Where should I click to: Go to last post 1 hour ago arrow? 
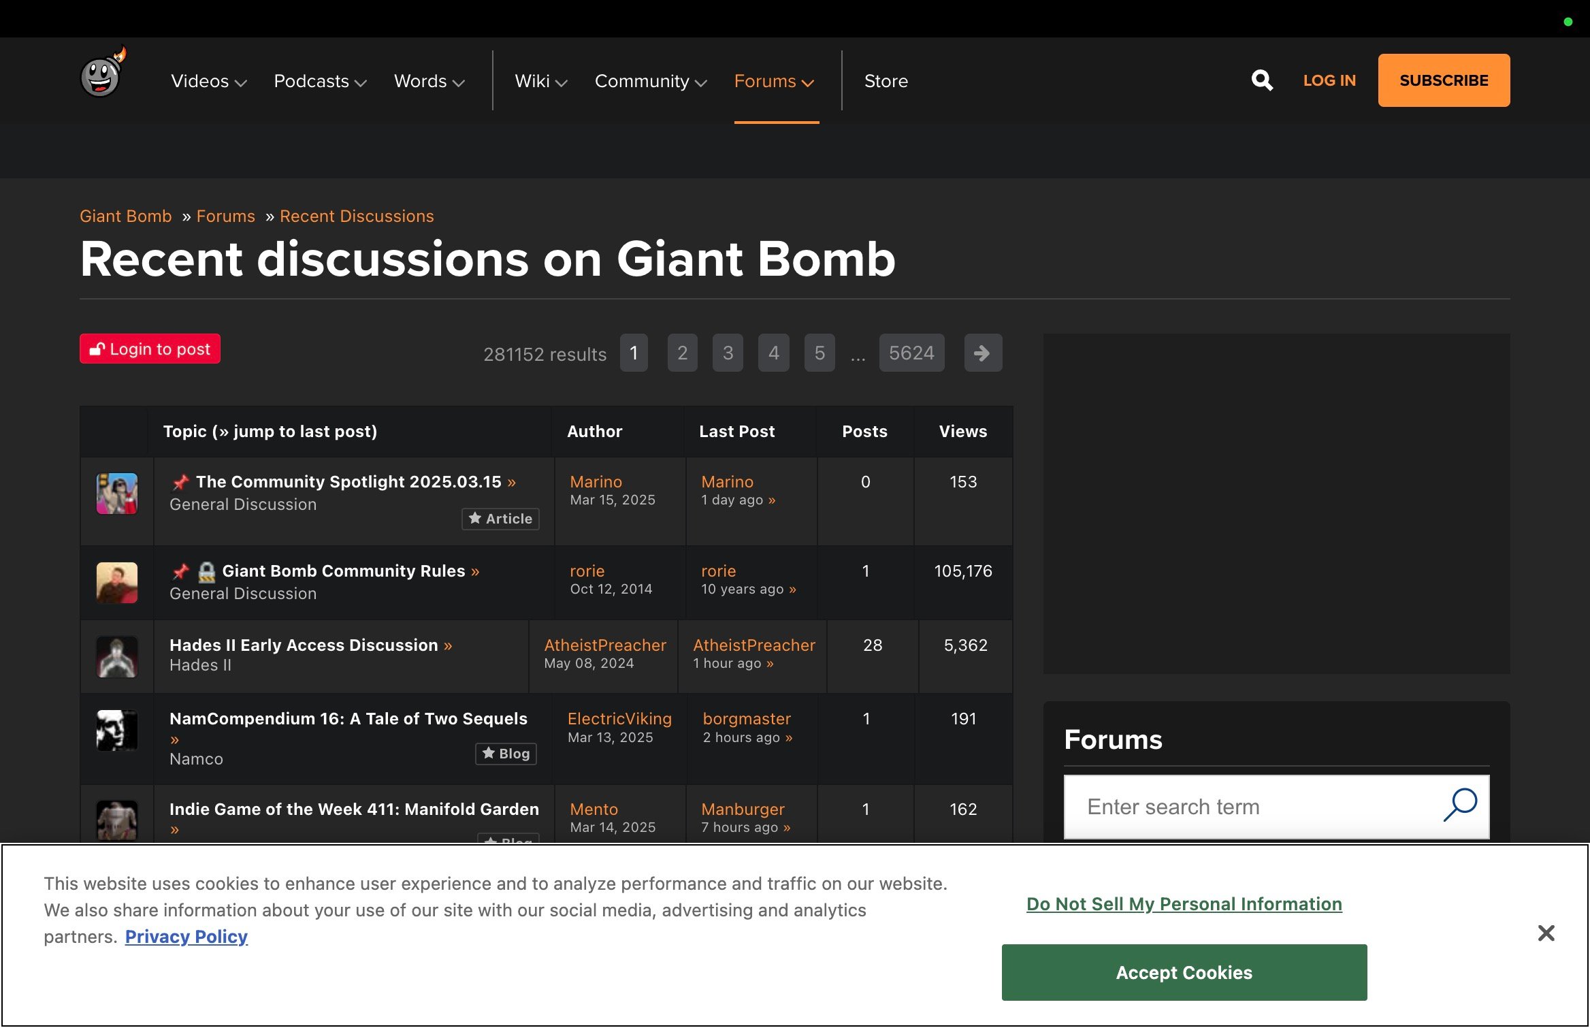click(x=770, y=664)
